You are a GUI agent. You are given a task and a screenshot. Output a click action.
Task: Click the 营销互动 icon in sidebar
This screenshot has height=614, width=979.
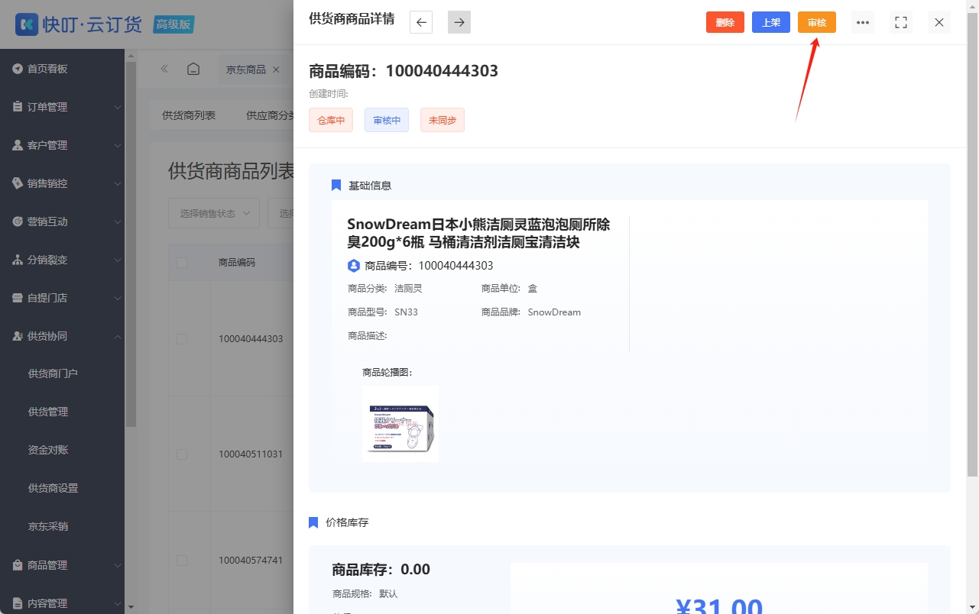(17, 221)
